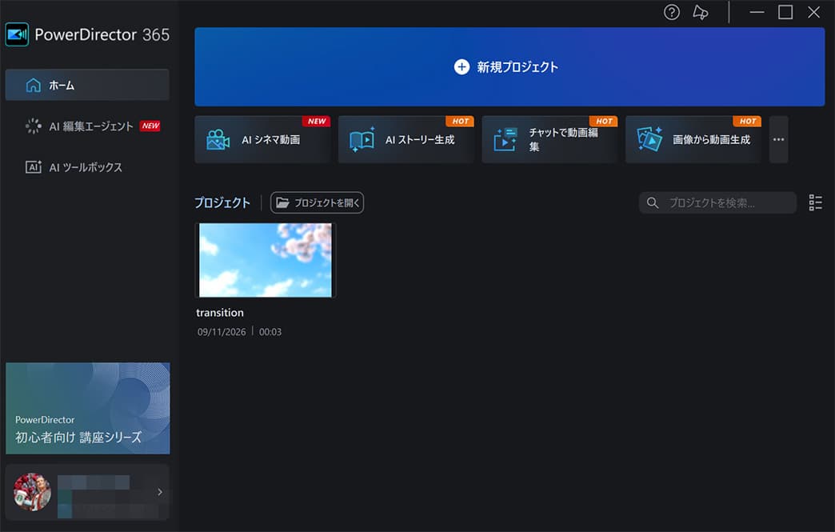Image resolution: width=835 pixels, height=532 pixels.
Task: Launch チャットで動画編集 card
Action: (x=550, y=139)
